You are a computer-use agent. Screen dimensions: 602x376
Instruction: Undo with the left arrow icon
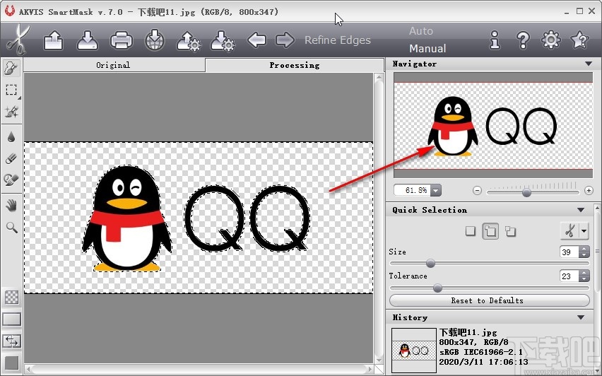click(x=257, y=40)
